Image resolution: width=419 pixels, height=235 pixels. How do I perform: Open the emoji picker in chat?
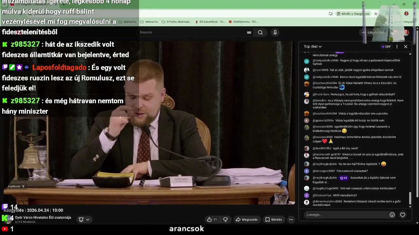[x=392, y=215]
